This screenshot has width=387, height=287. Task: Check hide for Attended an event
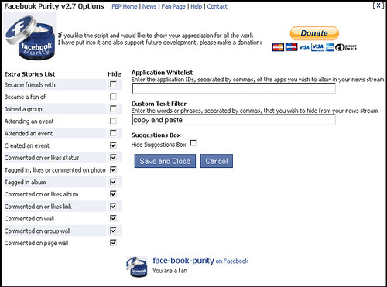click(113, 133)
